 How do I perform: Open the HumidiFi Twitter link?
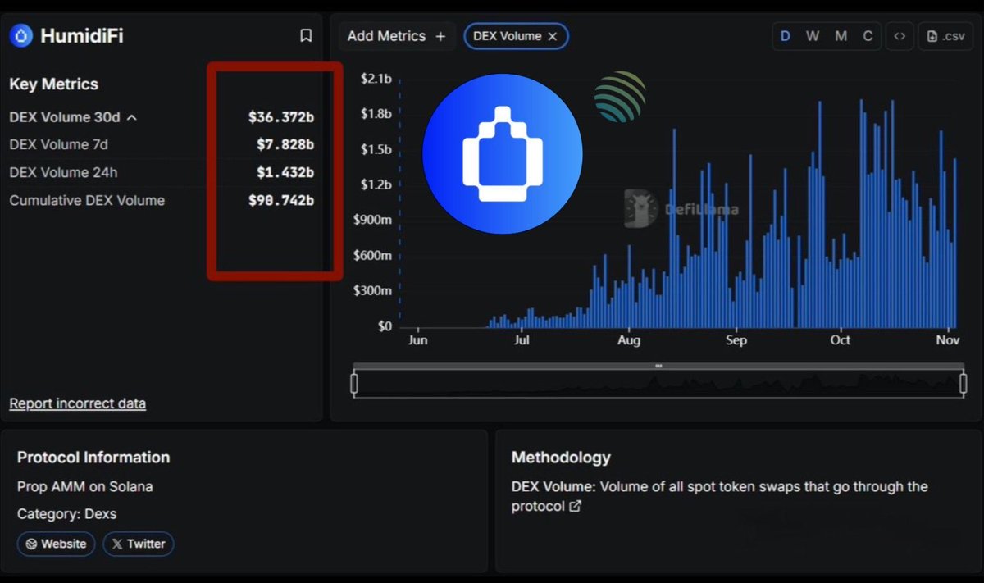tap(139, 544)
